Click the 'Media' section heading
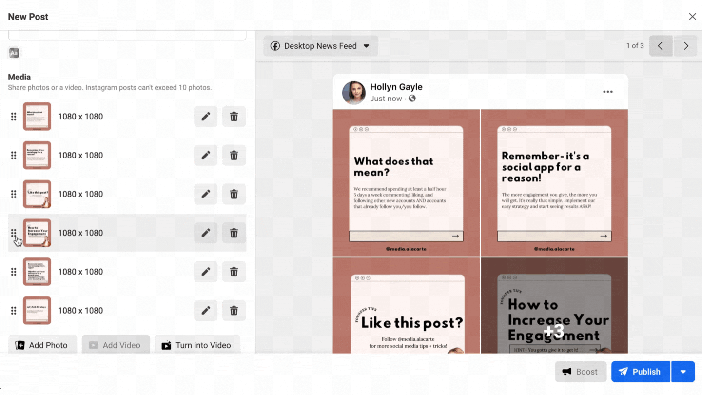This screenshot has height=395, width=702. tap(19, 77)
